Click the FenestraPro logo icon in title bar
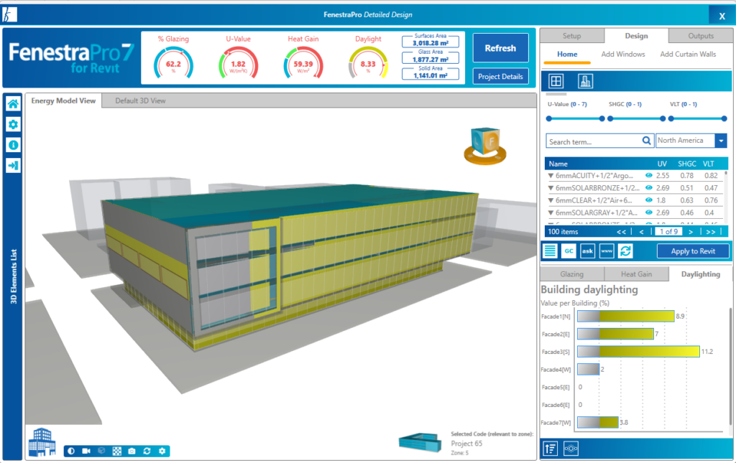 point(9,14)
